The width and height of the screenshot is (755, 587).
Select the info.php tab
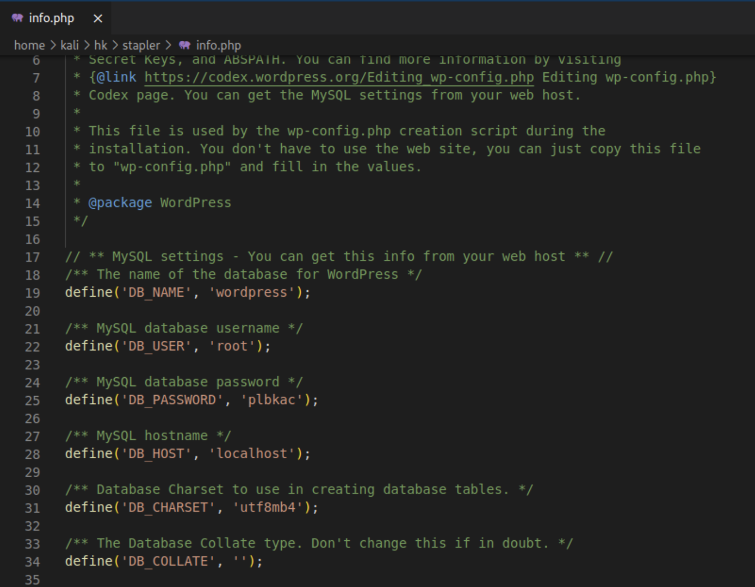click(x=51, y=18)
